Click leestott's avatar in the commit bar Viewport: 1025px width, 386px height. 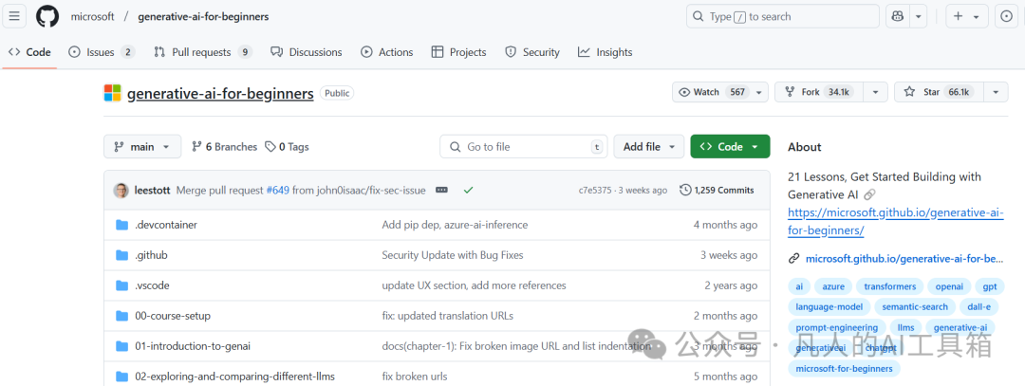pos(121,191)
